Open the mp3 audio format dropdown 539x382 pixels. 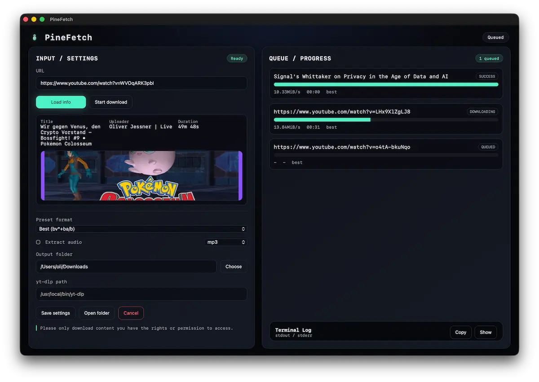(225, 242)
